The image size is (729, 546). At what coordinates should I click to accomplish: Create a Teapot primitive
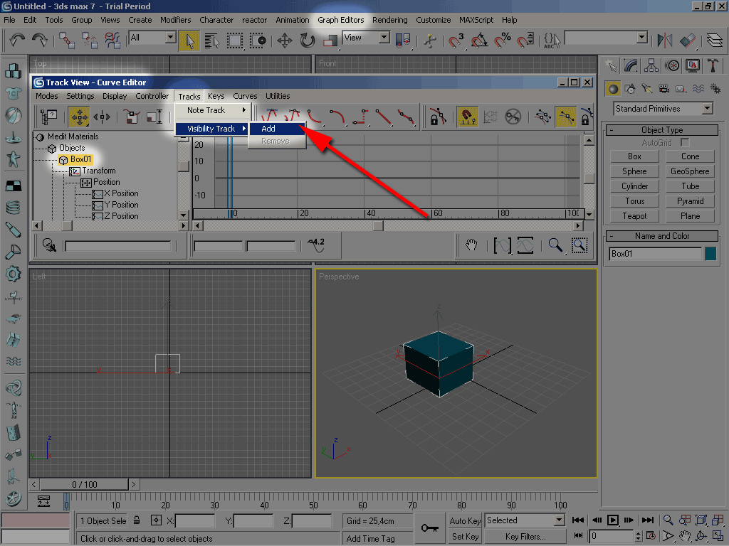coord(634,216)
